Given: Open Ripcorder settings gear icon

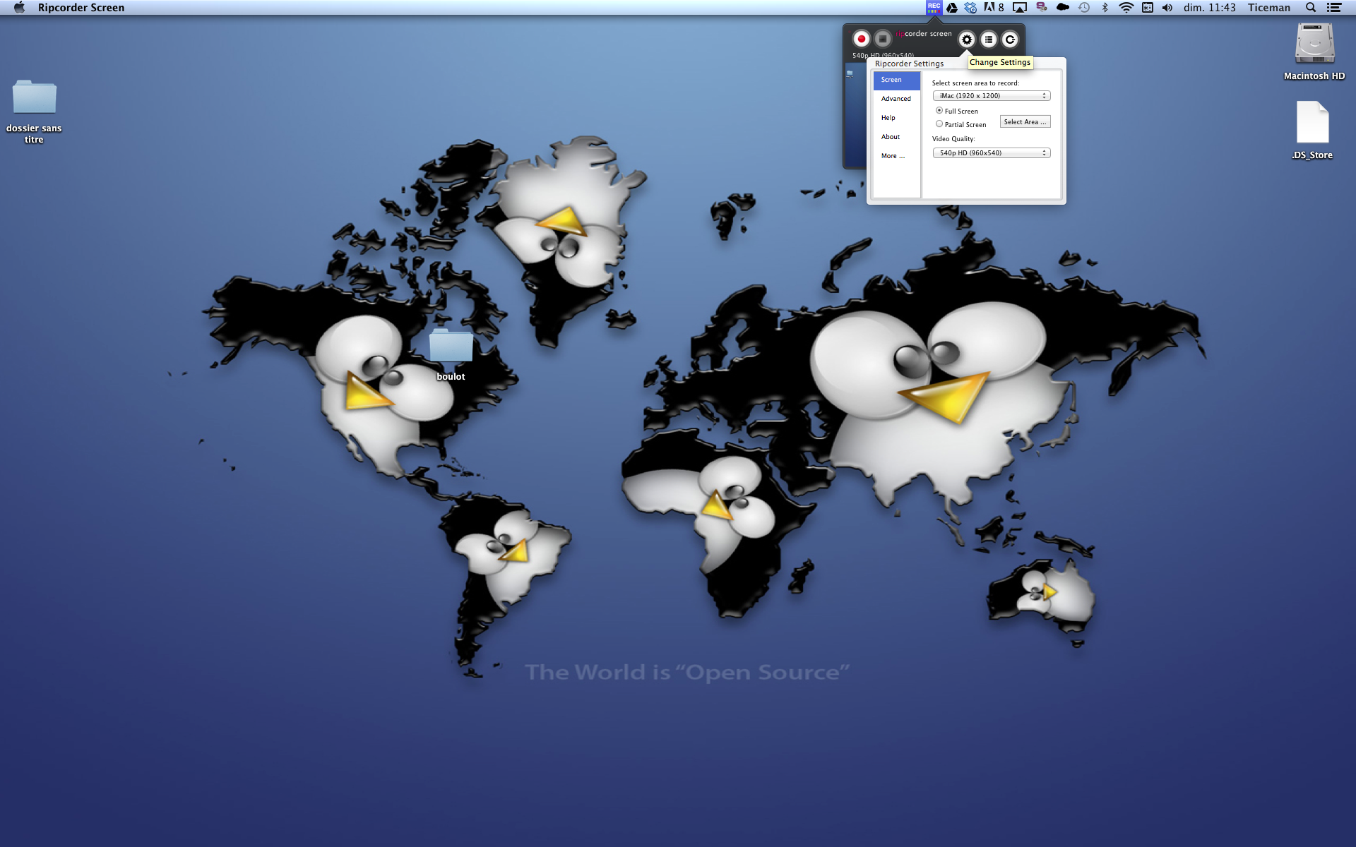Looking at the screenshot, I should (967, 40).
